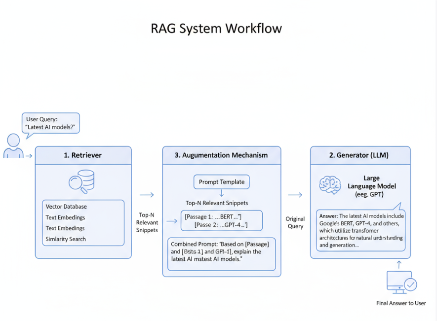Click the arrow from user to Retriever

point(29,156)
